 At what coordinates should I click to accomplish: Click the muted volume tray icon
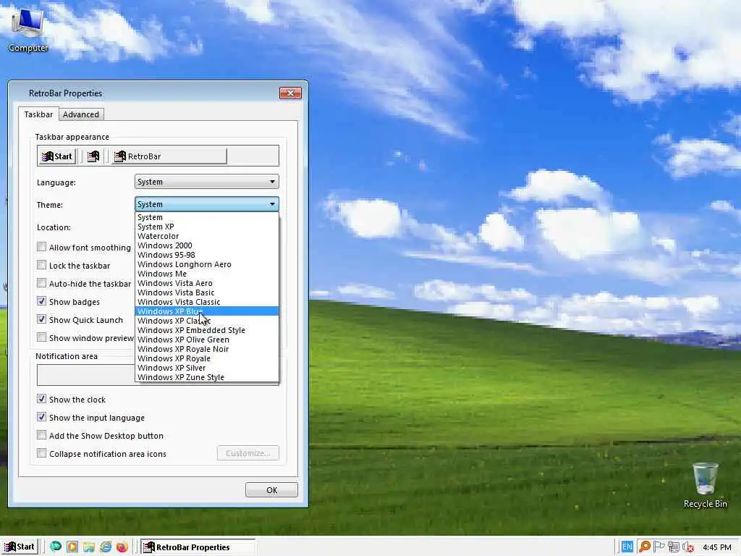tap(688, 547)
